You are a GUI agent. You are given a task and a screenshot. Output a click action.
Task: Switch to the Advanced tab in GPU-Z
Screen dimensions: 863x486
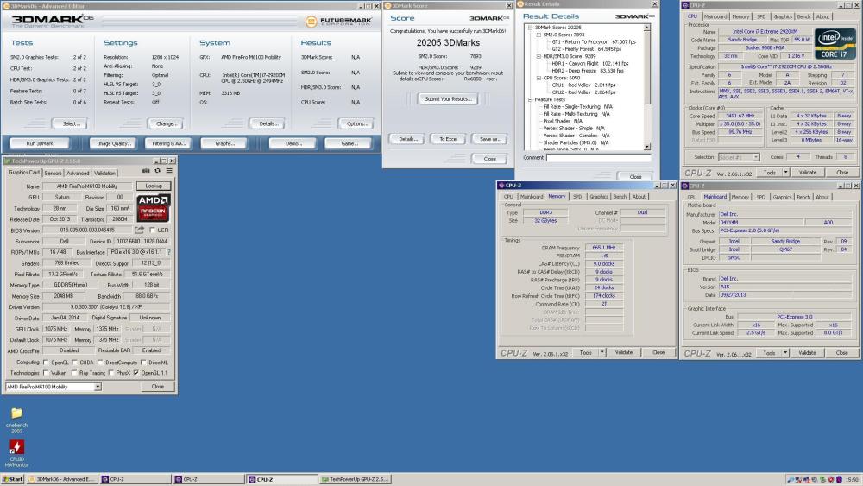(78, 173)
